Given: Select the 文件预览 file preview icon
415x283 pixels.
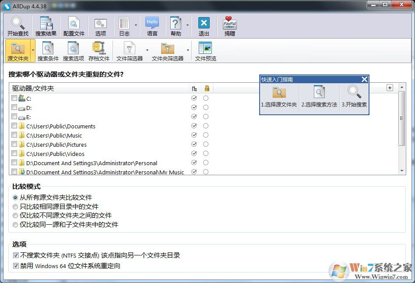Looking at the screenshot, I should pyautogui.click(x=205, y=48).
